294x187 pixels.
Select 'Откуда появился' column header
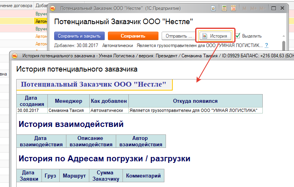coord(195,101)
